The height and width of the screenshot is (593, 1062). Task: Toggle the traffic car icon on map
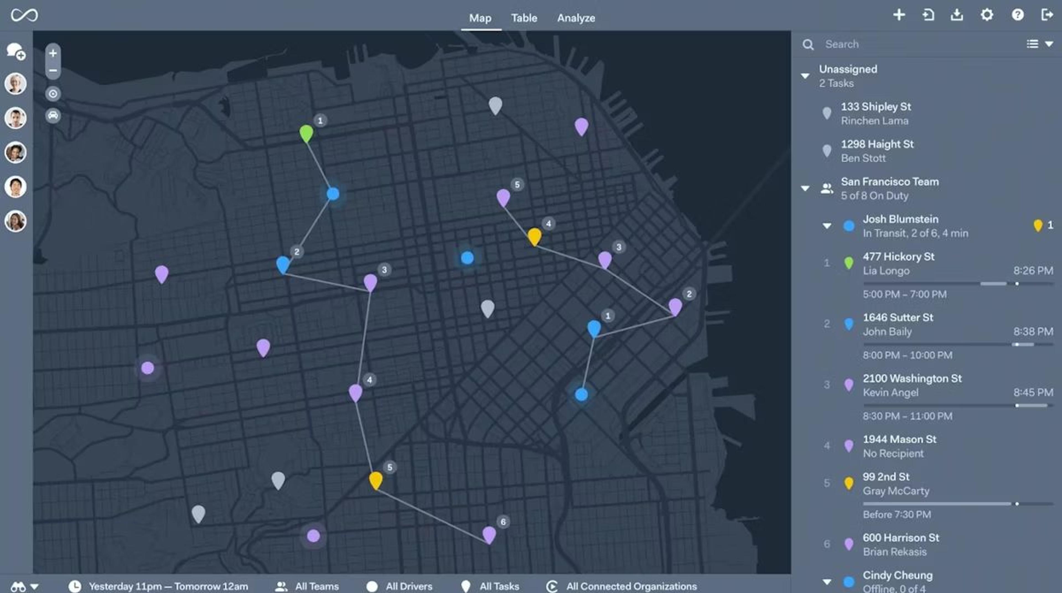[x=53, y=115]
